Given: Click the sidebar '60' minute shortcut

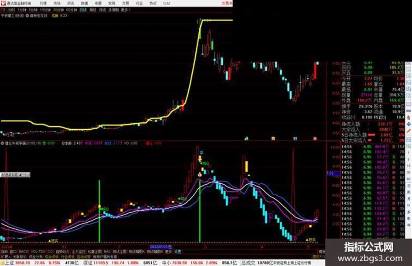Looking at the screenshot, I should click(409, 179).
